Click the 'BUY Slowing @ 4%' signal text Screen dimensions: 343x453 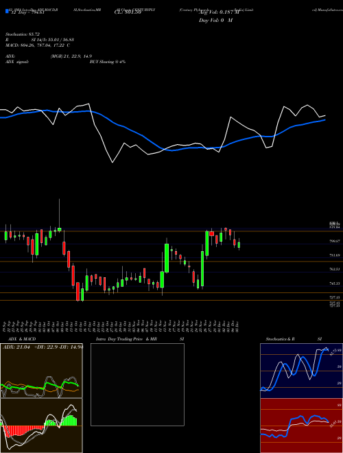[x=108, y=62]
